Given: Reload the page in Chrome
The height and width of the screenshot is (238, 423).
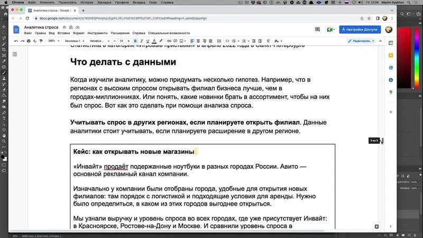Looking at the screenshot, I should tap(27, 19).
